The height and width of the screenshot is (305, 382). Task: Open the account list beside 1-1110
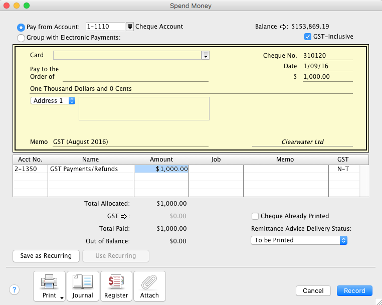point(130,27)
